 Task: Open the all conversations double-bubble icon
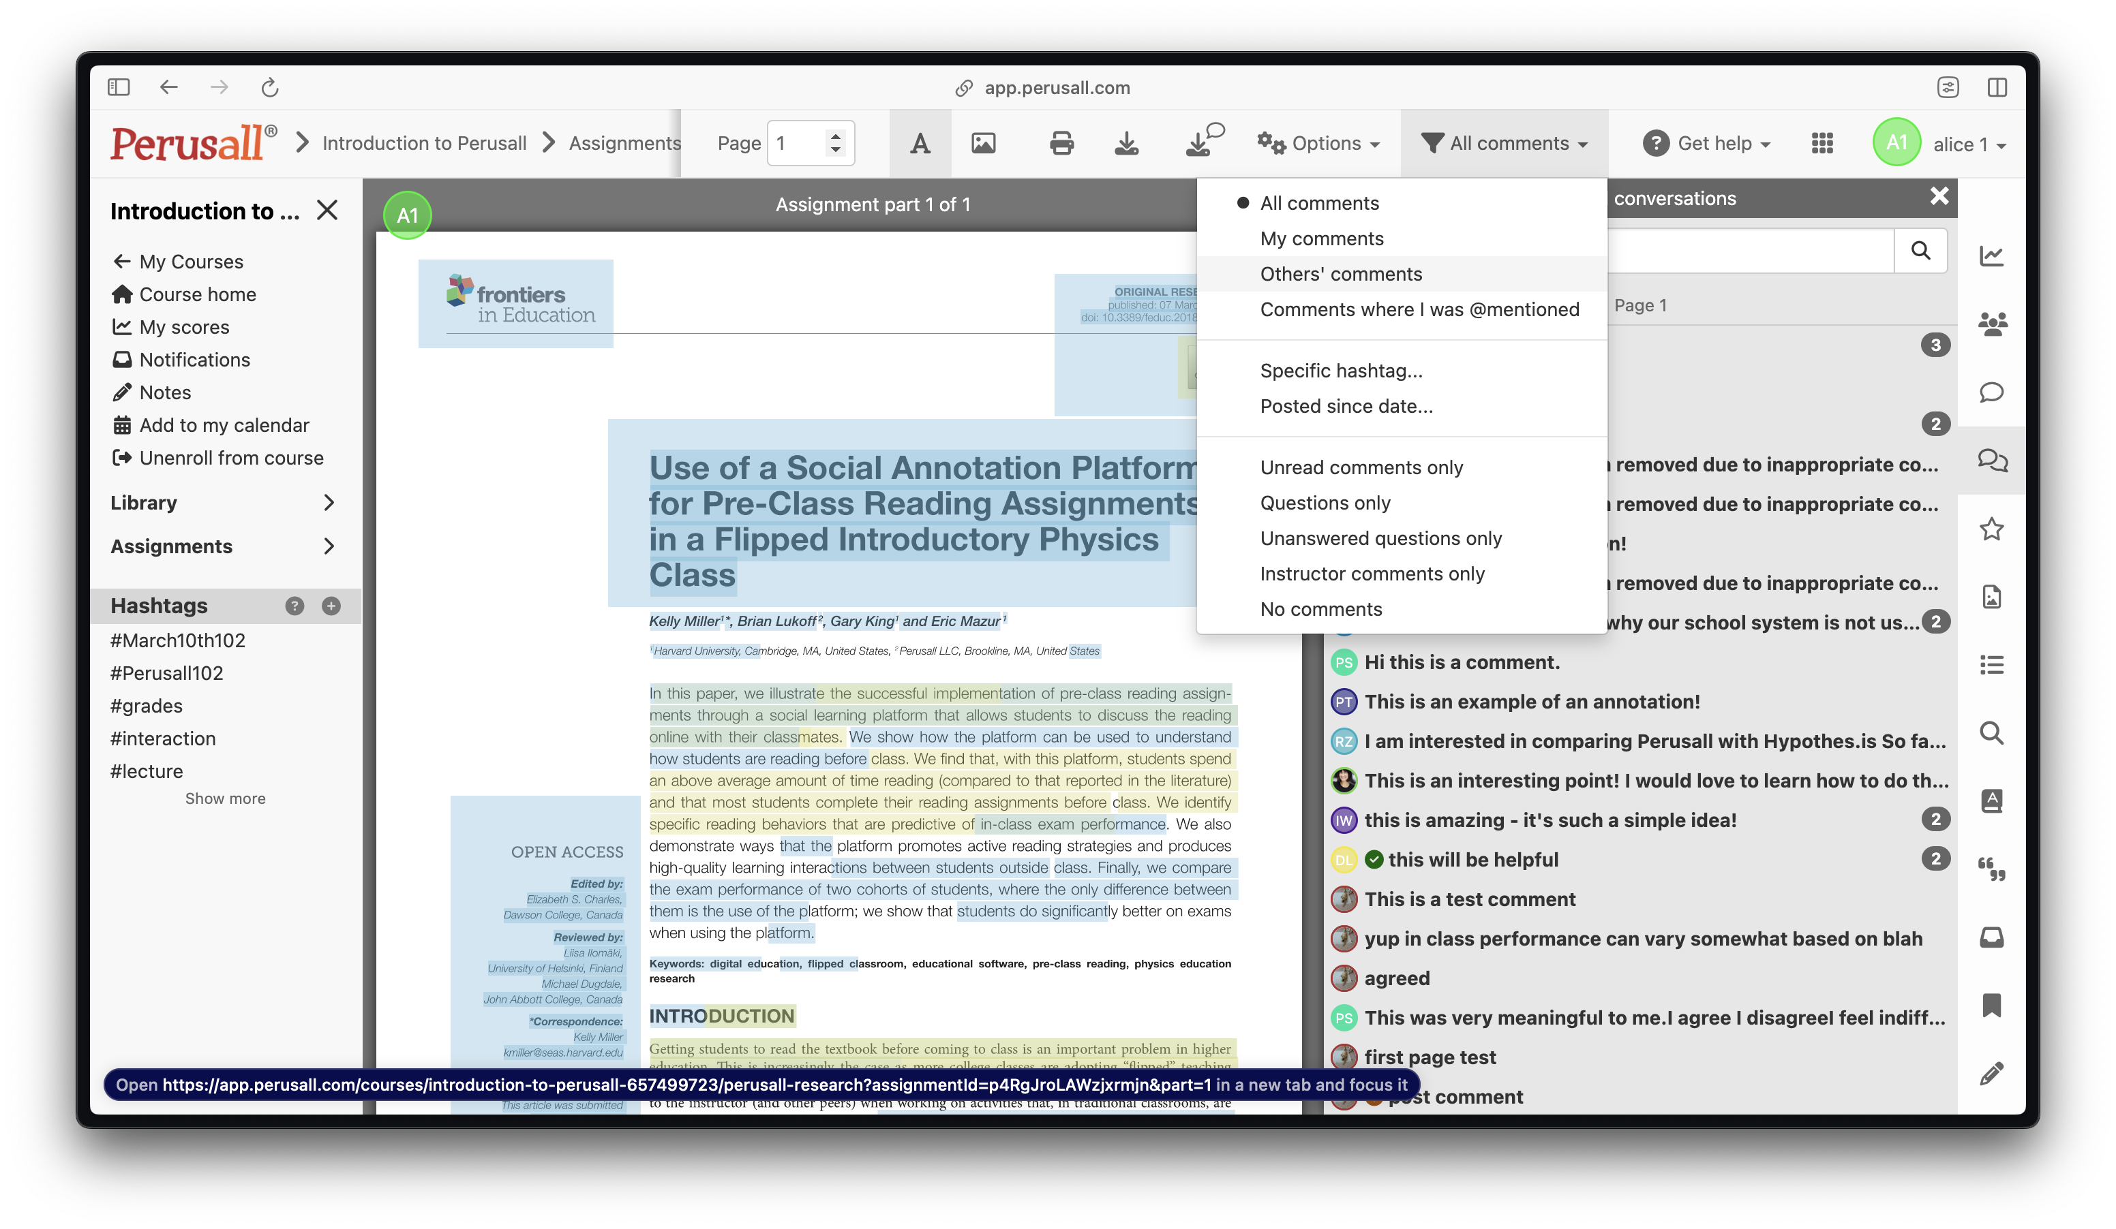tap(1992, 461)
